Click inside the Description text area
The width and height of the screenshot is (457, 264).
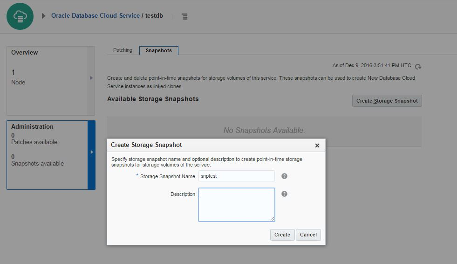pos(236,204)
